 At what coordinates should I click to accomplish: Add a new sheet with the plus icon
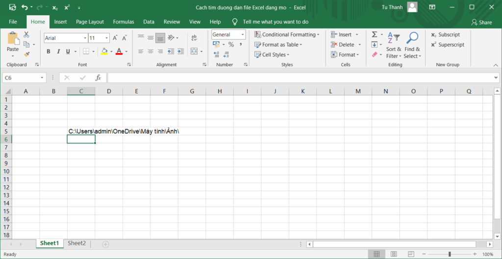[x=105, y=244]
